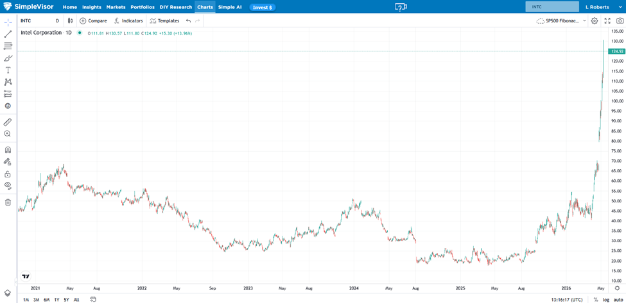This screenshot has height=303, width=626.
Task: Click the 124.92 current price label
Action: (616, 51)
